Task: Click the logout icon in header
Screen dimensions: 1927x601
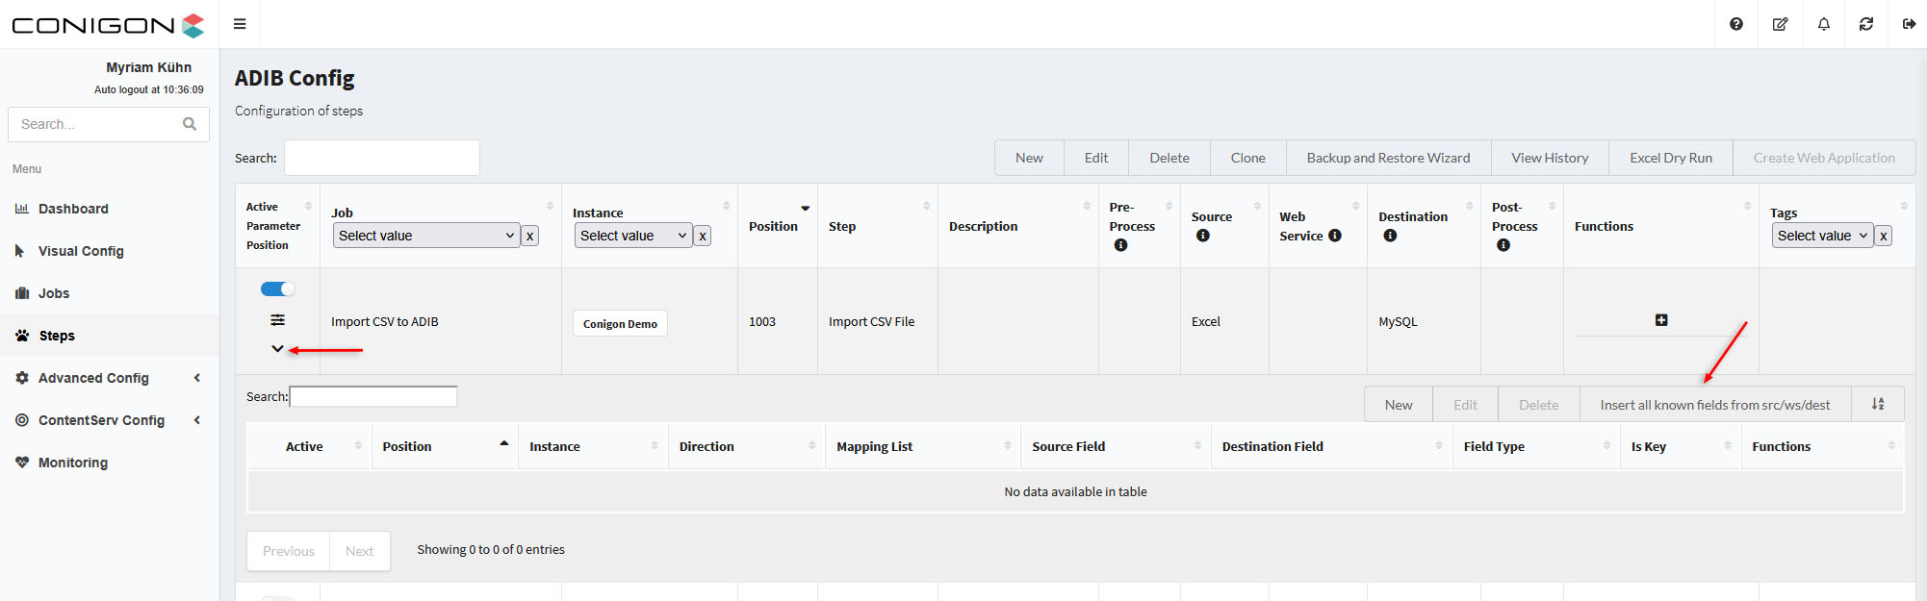Action: pos(1909,24)
